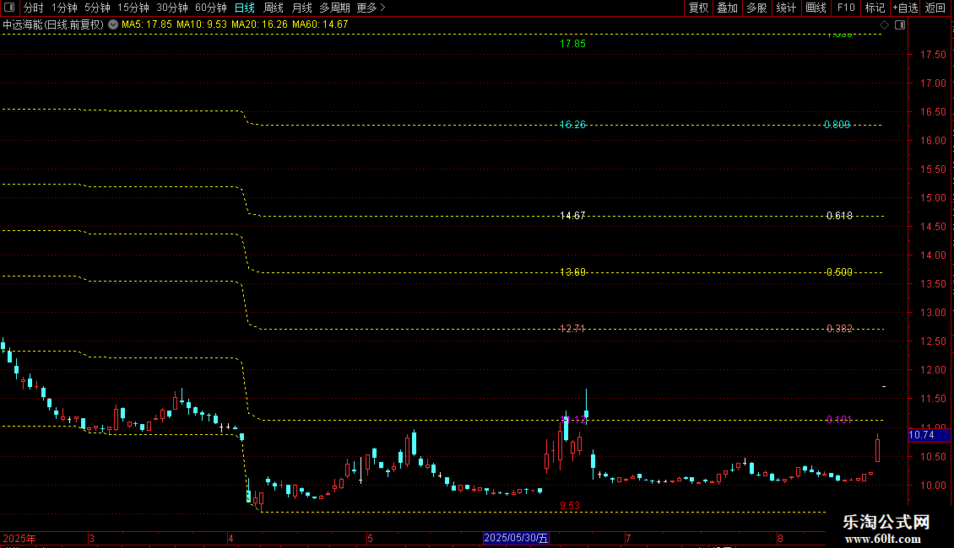Click month 8 on the time axis
954x548 pixels.
pyautogui.click(x=780, y=538)
